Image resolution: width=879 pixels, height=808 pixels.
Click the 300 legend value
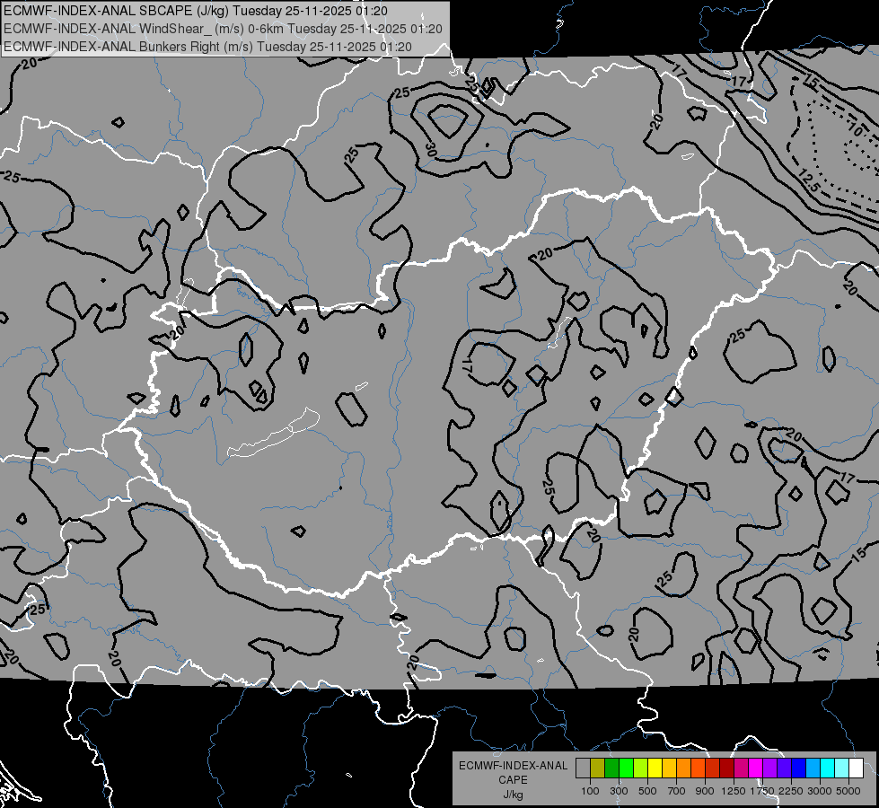[619, 791]
